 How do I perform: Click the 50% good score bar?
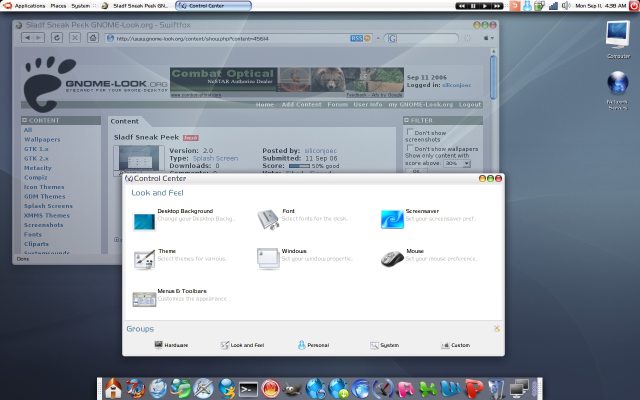[299, 166]
